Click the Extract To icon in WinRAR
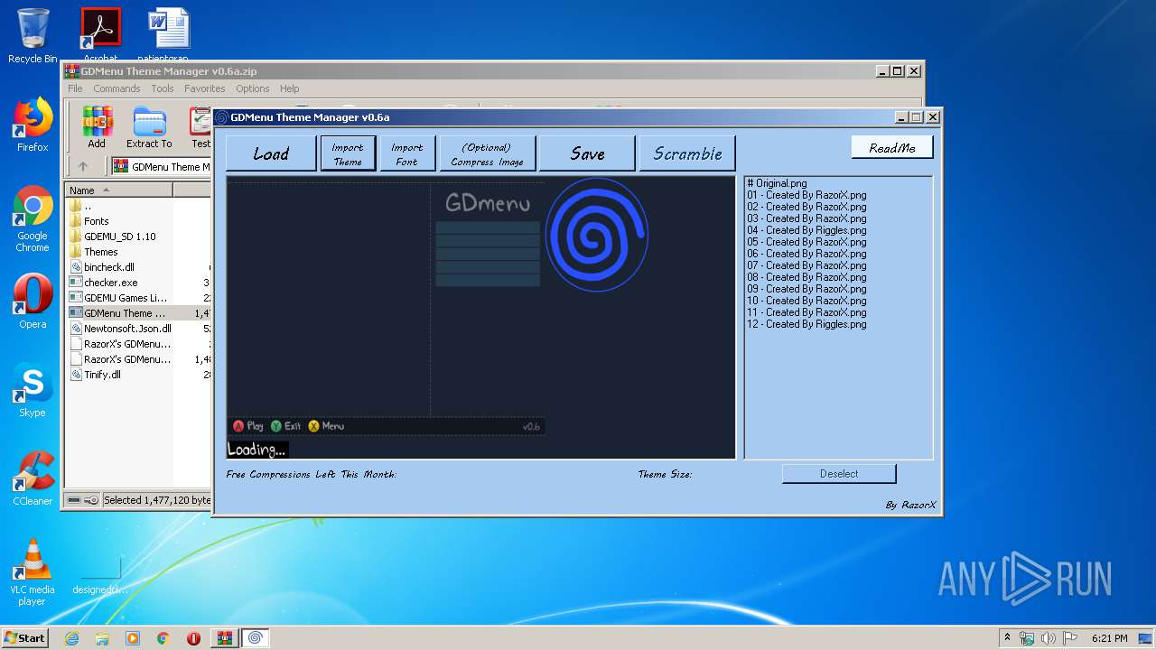The width and height of the screenshot is (1156, 650). (149, 127)
